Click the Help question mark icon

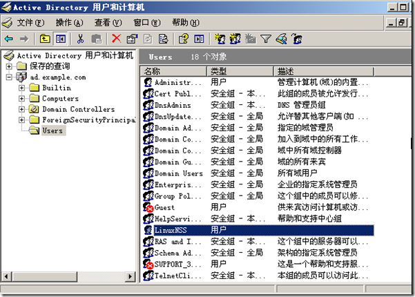click(184, 39)
